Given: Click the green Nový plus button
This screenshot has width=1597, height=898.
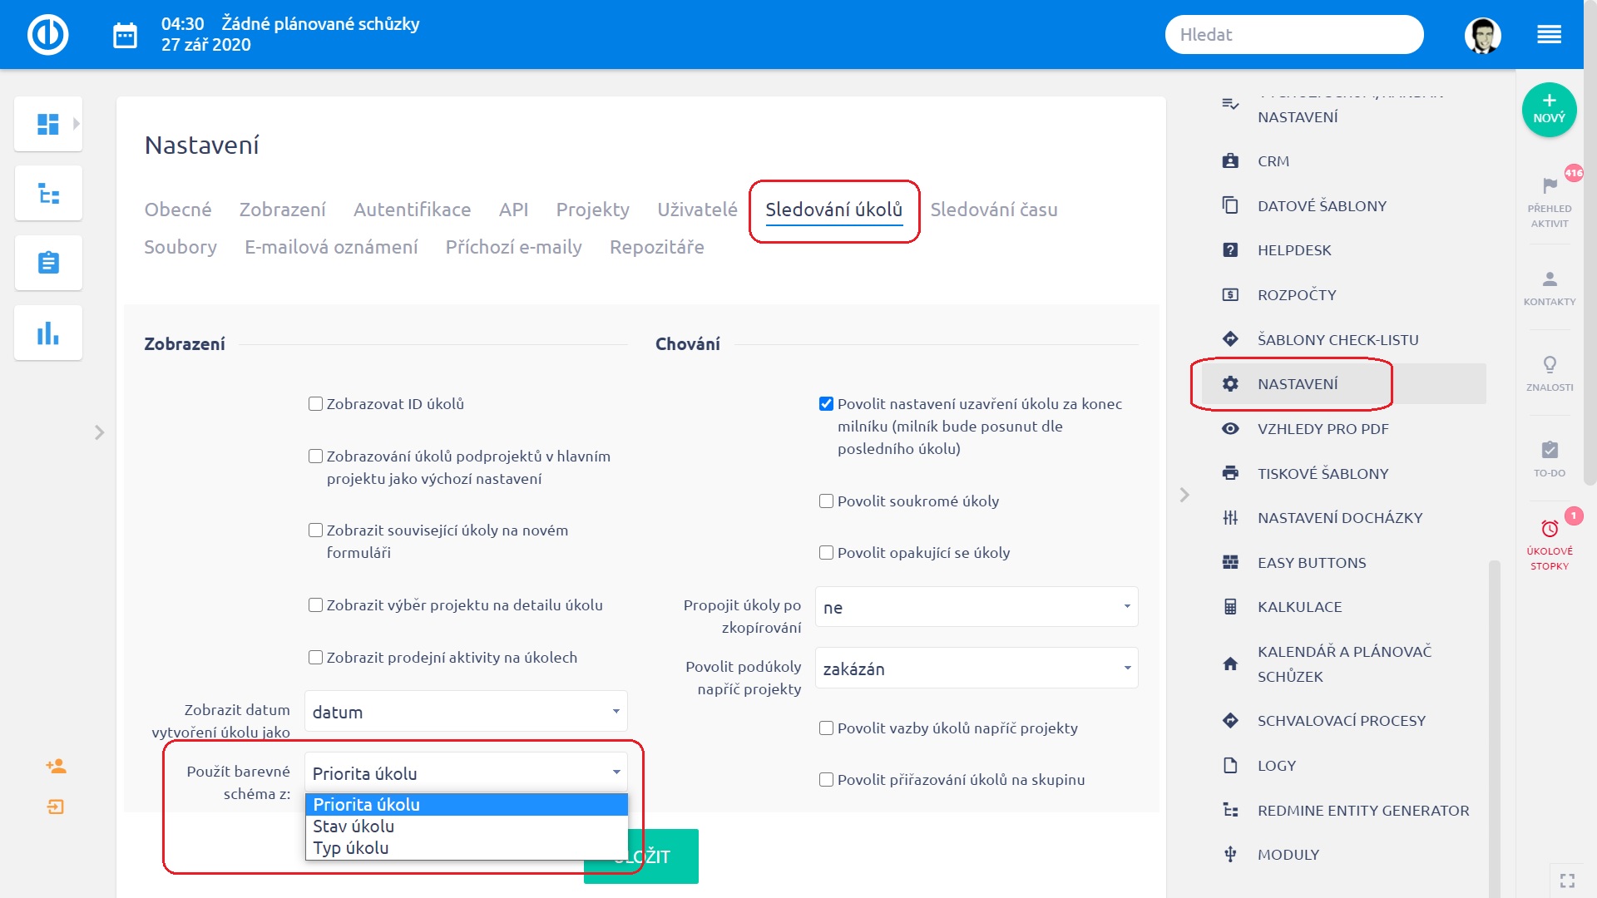Looking at the screenshot, I should 1549,109.
